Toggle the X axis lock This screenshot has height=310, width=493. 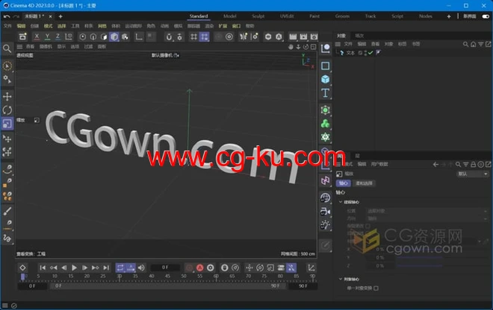pos(37,37)
